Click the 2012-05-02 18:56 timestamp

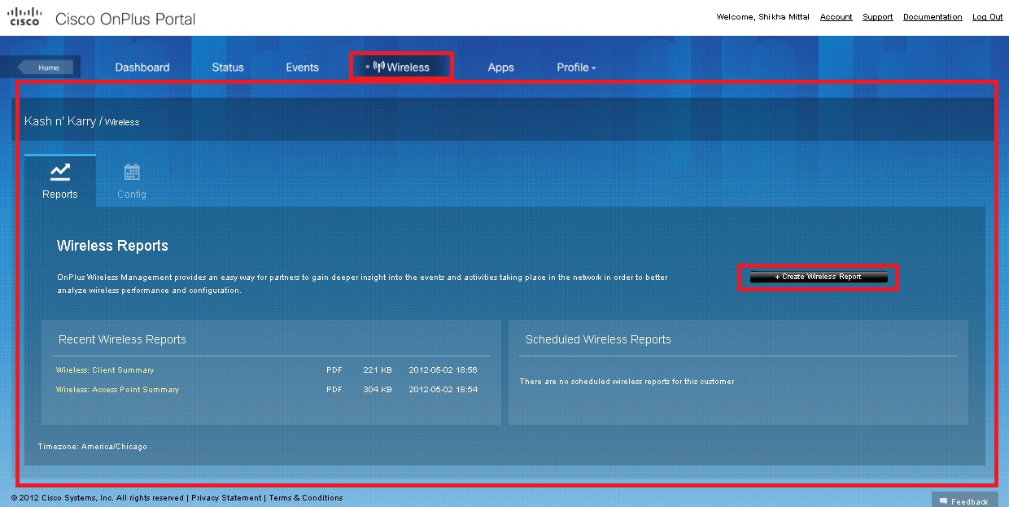pos(443,370)
